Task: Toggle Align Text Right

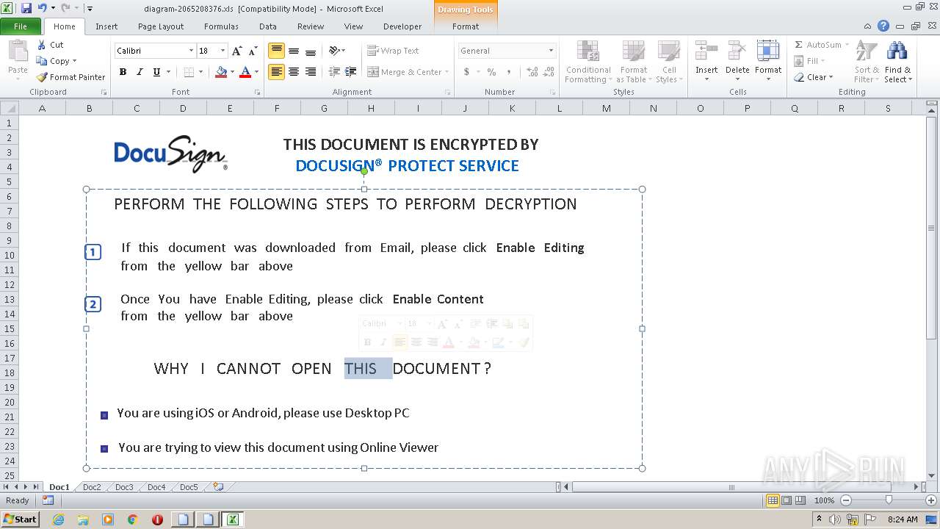Action: click(x=311, y=72)
